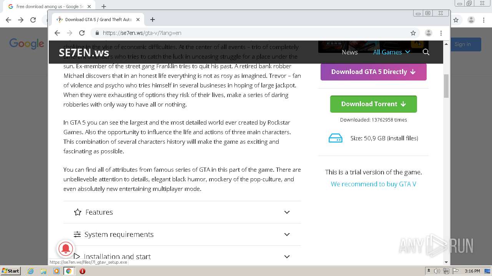Switch to free download among us tab
Screen dimensions: 492x276
point(49,7)
